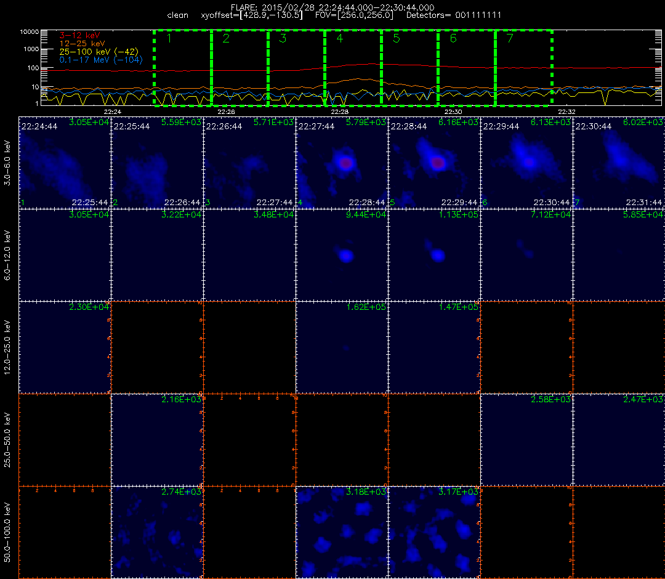Open the 6.0-12.0 keV image labeled 9.44E+04
The image size is (665, 579).
pos(342,255)
